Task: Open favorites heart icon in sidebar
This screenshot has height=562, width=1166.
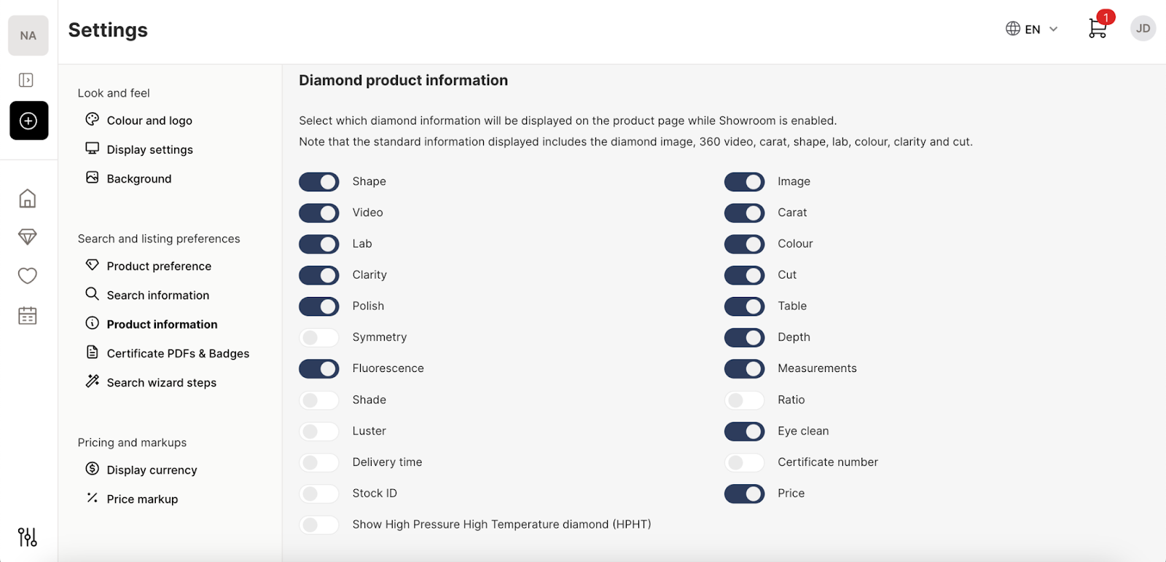Action: (28, 276)
